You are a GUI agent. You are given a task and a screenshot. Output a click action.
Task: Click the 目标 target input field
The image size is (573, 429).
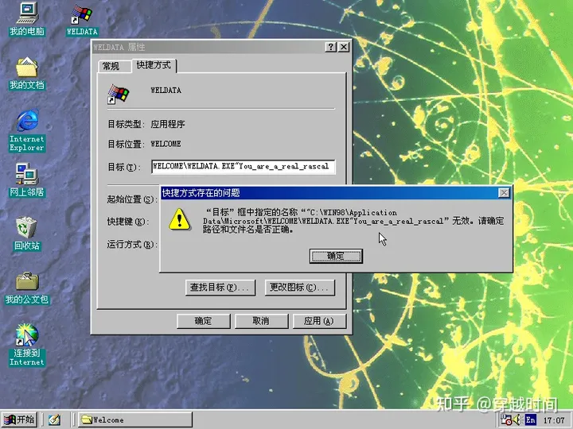coord(243,167)
